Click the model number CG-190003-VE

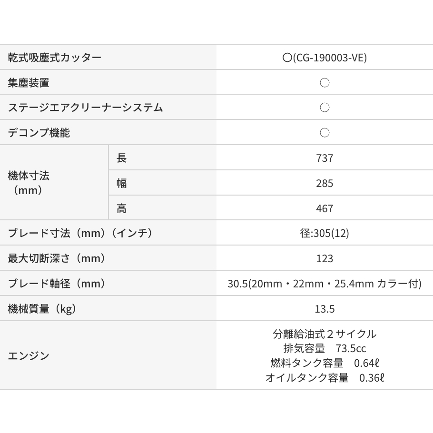(330, 58)
